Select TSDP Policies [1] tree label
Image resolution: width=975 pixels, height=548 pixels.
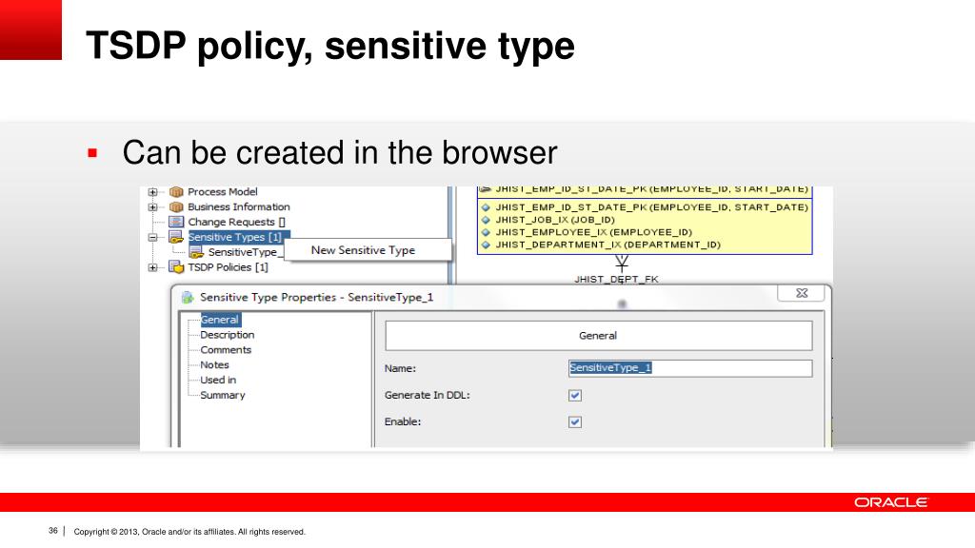[x=229, y=267]
